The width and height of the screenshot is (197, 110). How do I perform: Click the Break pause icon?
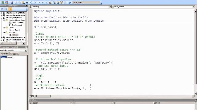(x=43, y=2)
